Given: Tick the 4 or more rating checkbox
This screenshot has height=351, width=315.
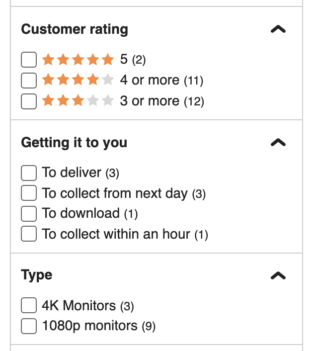Looking at the screenshot, I should [29, 81].
